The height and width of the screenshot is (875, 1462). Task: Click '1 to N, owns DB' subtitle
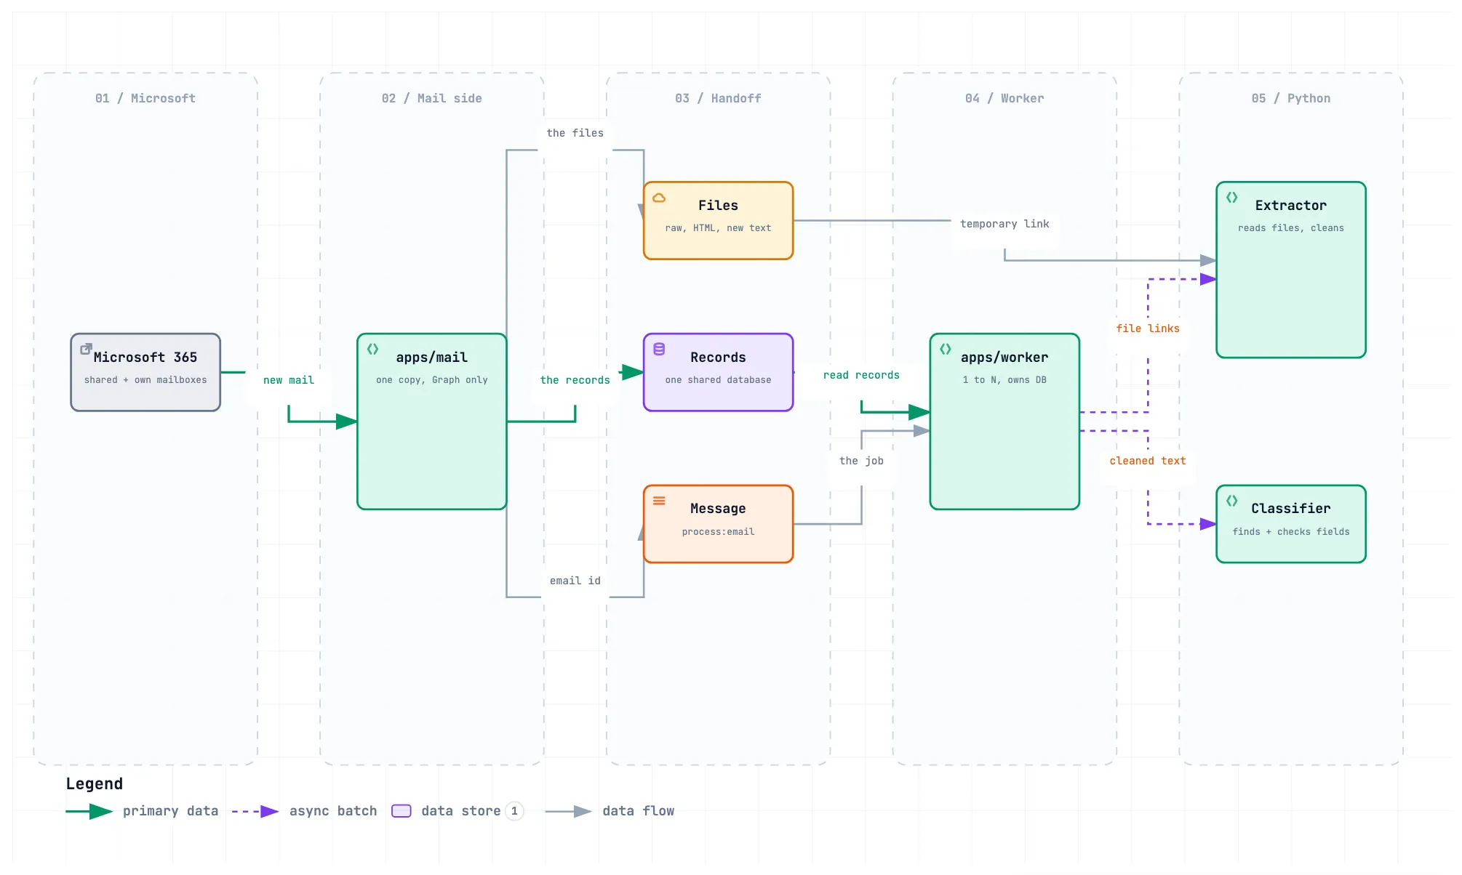[1004, 380]
